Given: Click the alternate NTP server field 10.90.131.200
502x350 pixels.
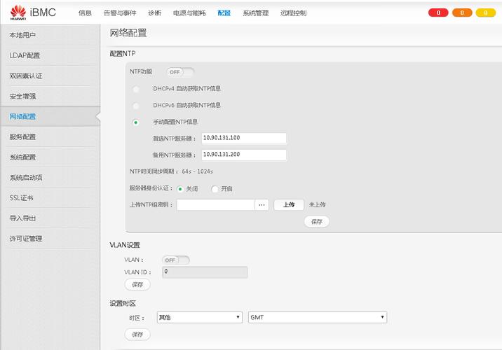Looking at the screenshot, I should (x=244, y=155).
